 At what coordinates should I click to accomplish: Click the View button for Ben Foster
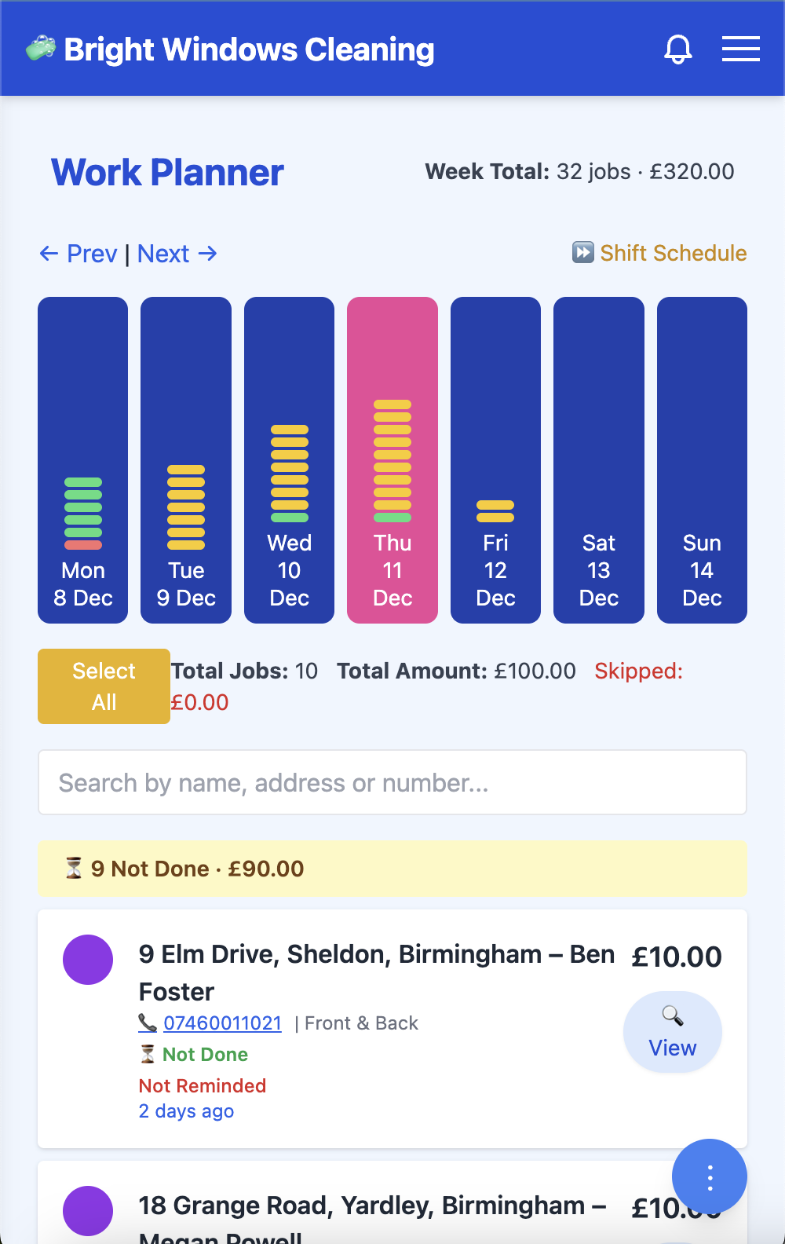point(673,1032)
